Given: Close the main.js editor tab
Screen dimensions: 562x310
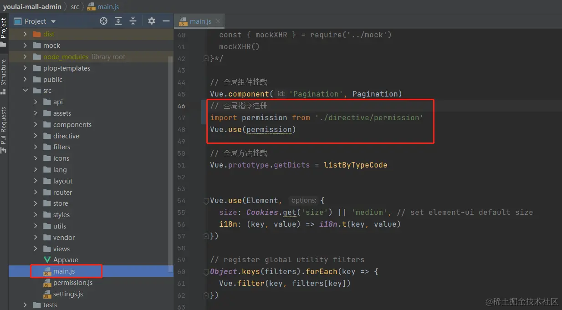Looking at the screenshot, I should [x=218, y=21].
